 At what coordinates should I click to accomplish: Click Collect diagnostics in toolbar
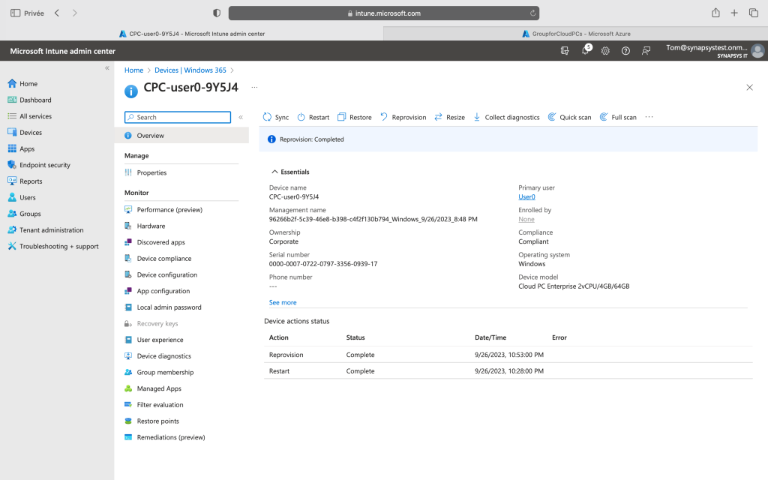[506, 117]
